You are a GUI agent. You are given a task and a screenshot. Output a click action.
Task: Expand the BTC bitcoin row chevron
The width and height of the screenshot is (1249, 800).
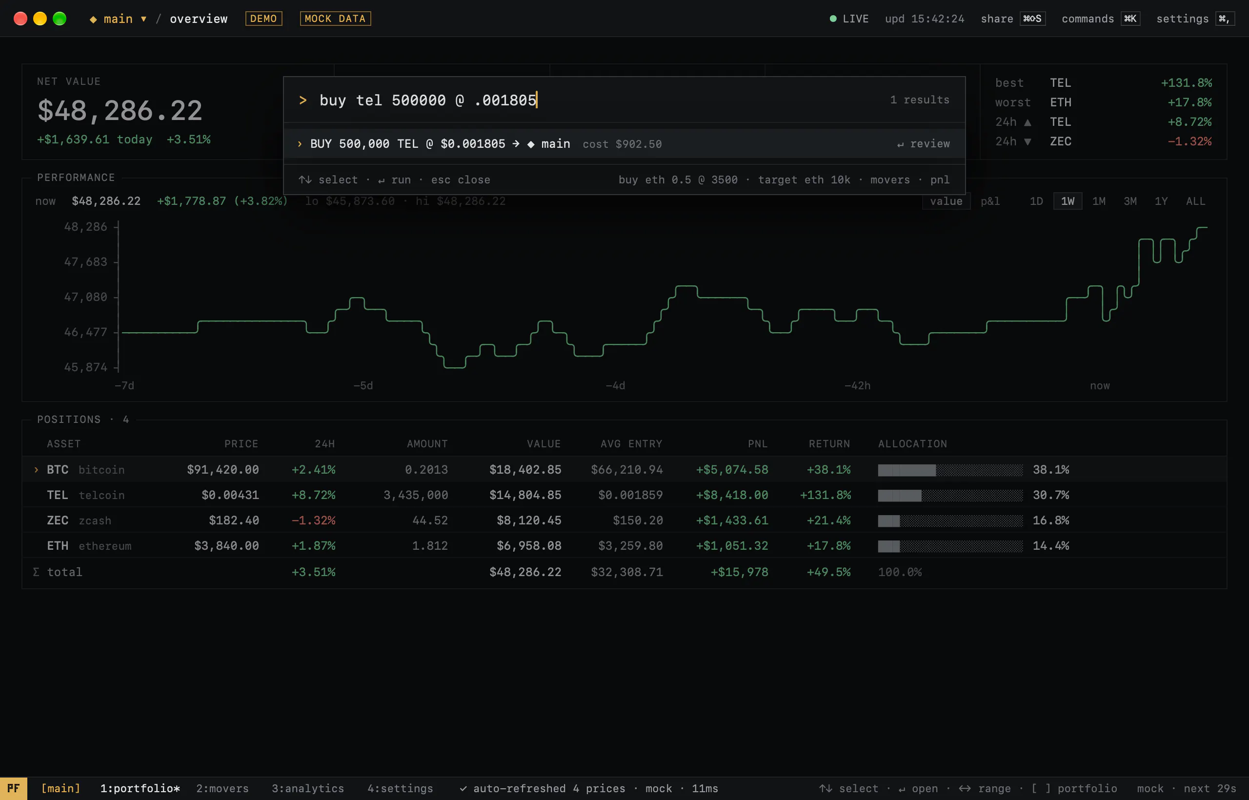(x=36, y=470)
